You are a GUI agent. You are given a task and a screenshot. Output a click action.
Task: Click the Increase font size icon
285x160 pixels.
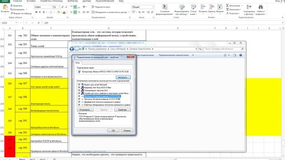[x=62, y=7]
